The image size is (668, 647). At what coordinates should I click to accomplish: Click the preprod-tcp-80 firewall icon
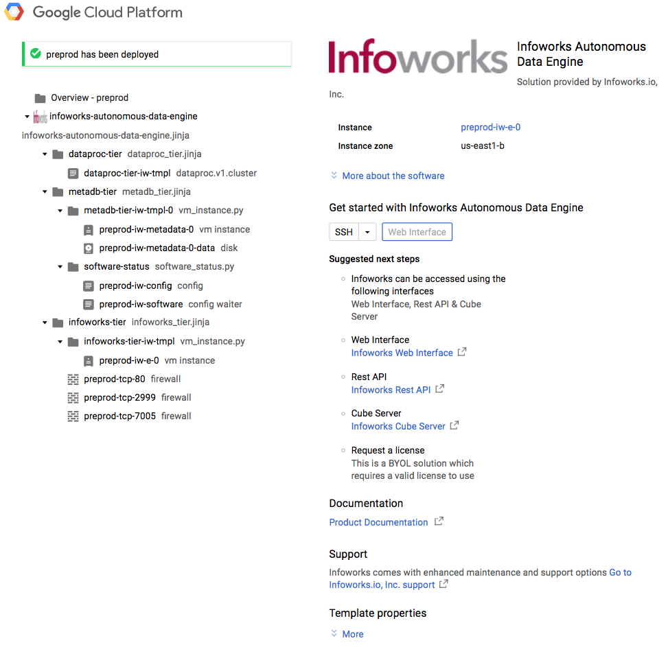click(73, 379)
